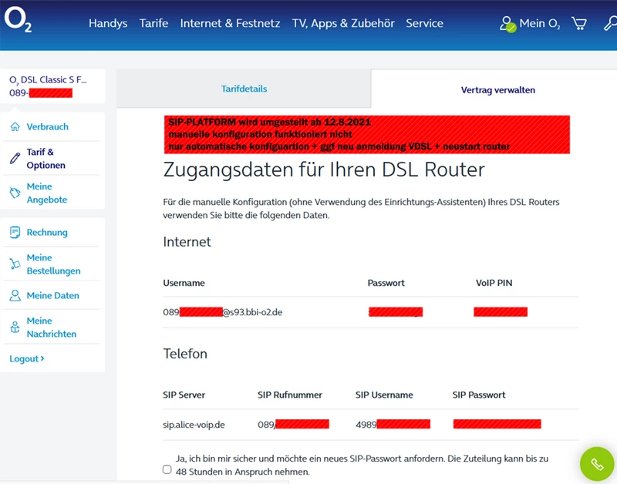Select the O2 DSL Classic S contract card
617x484 pixels.
click(x=52, y=86)
